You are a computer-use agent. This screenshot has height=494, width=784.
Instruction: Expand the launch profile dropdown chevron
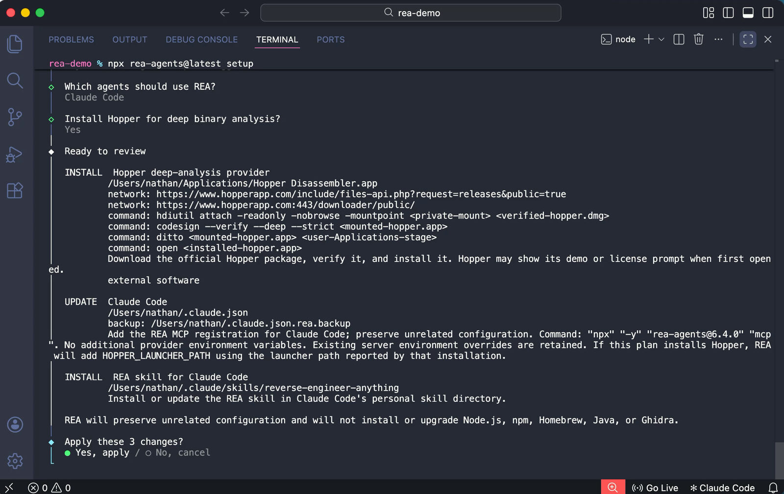coord(661,39)
